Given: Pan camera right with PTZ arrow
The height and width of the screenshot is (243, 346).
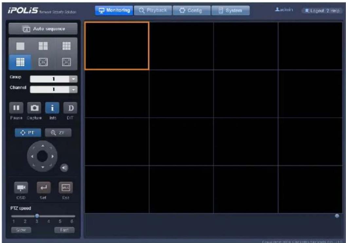Looking at the screenshot, I should (x=52, y=156).
